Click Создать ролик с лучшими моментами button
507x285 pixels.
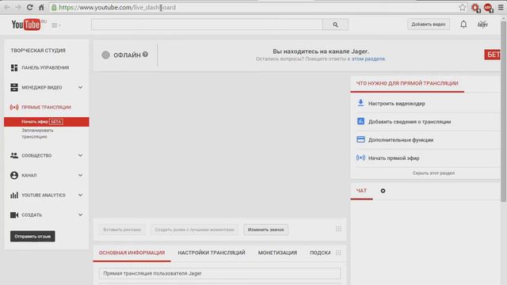click(194, 230)
